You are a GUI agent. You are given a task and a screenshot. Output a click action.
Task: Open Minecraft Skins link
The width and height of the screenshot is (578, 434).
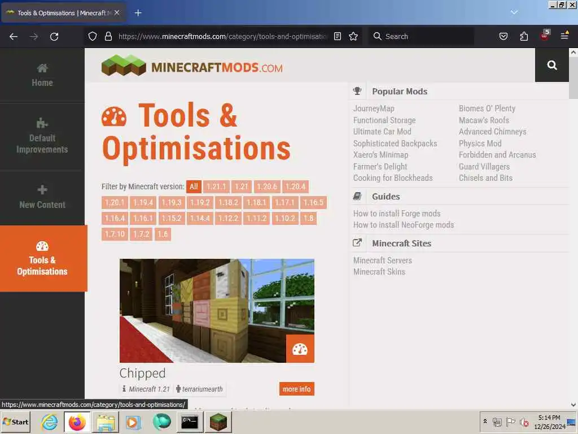[x=379, y=272]
